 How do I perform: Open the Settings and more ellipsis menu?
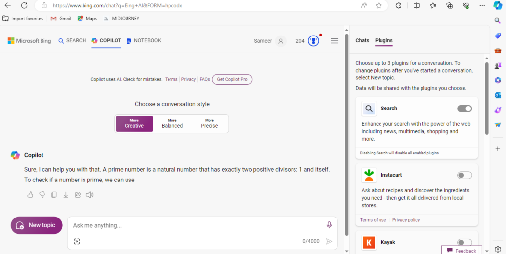click(482, 5)
